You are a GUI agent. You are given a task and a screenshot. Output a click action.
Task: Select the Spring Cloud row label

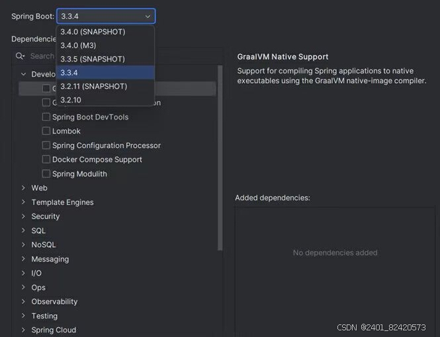[x=54, y=330]
